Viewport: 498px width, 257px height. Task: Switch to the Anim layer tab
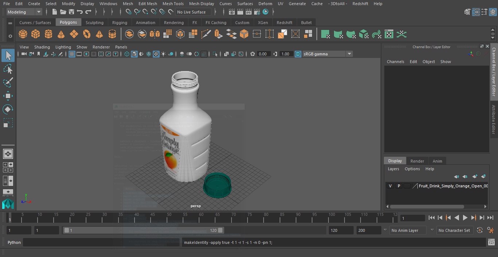coord(437,161)
